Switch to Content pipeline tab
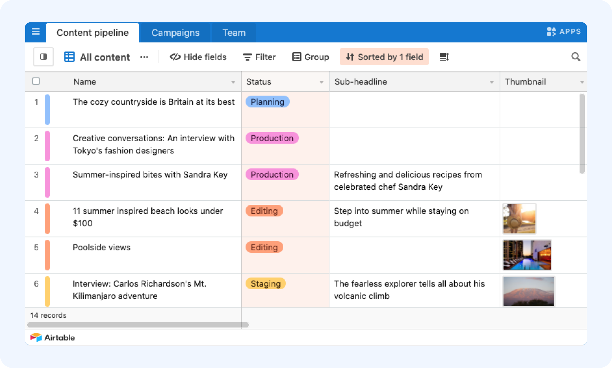 92,33
